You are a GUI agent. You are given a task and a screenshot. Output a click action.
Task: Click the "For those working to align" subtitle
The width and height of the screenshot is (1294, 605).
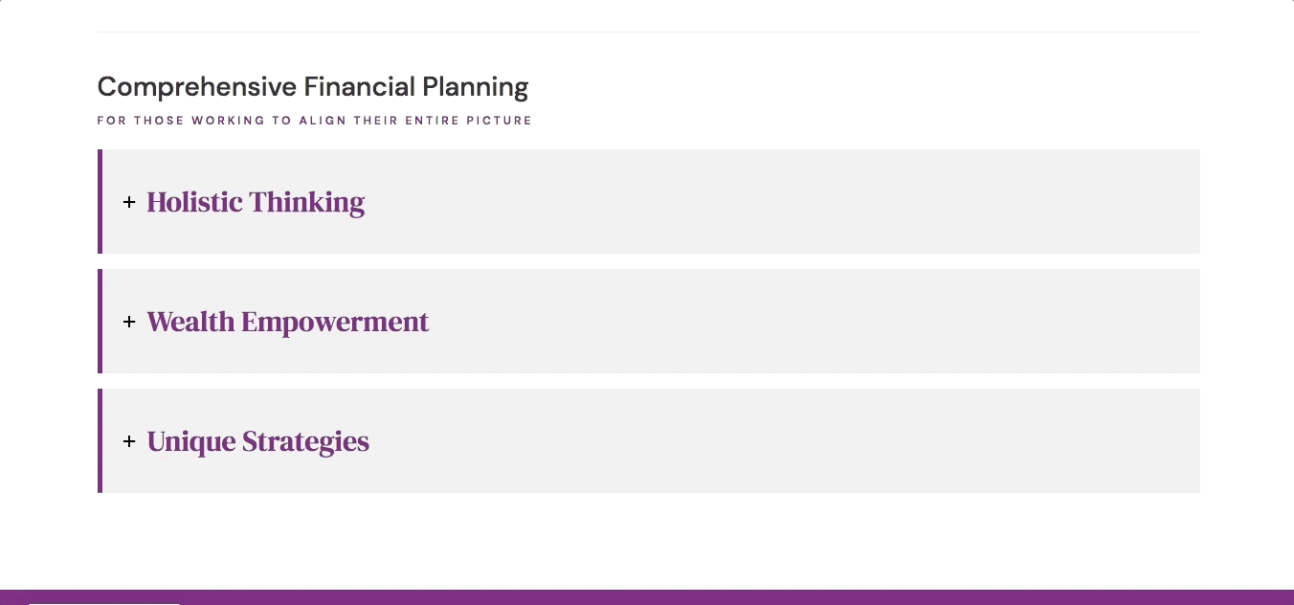(x=314, y=121)
